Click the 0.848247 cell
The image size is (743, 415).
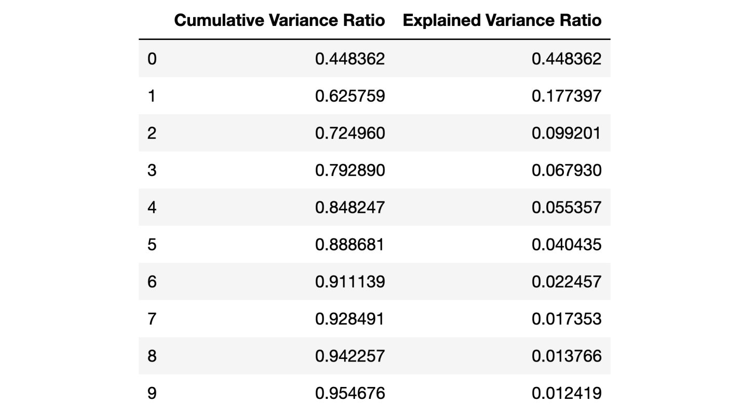click(x=350, y=208)
